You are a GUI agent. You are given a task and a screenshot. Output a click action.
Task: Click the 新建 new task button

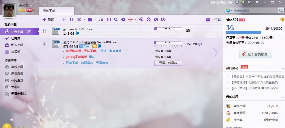[48, 19]
